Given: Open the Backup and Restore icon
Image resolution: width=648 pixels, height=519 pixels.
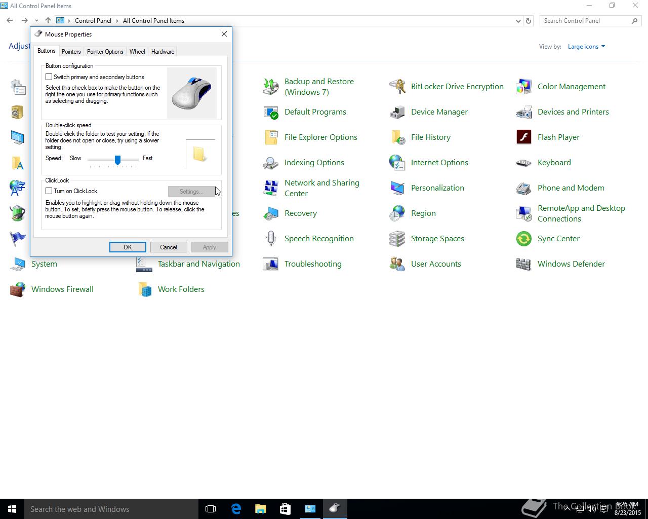Looking at the screenshot, I should pos(271,87).
